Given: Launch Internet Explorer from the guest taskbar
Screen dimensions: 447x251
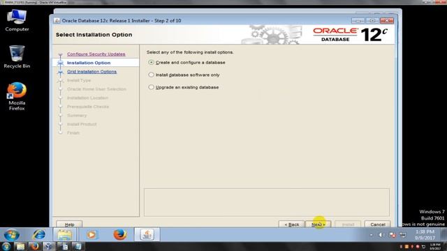Looking at the screenshot, I should 39,235.
